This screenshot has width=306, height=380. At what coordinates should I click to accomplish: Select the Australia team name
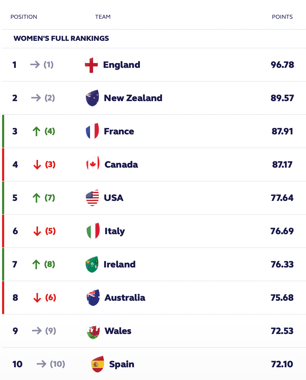(x=125, y=298)
